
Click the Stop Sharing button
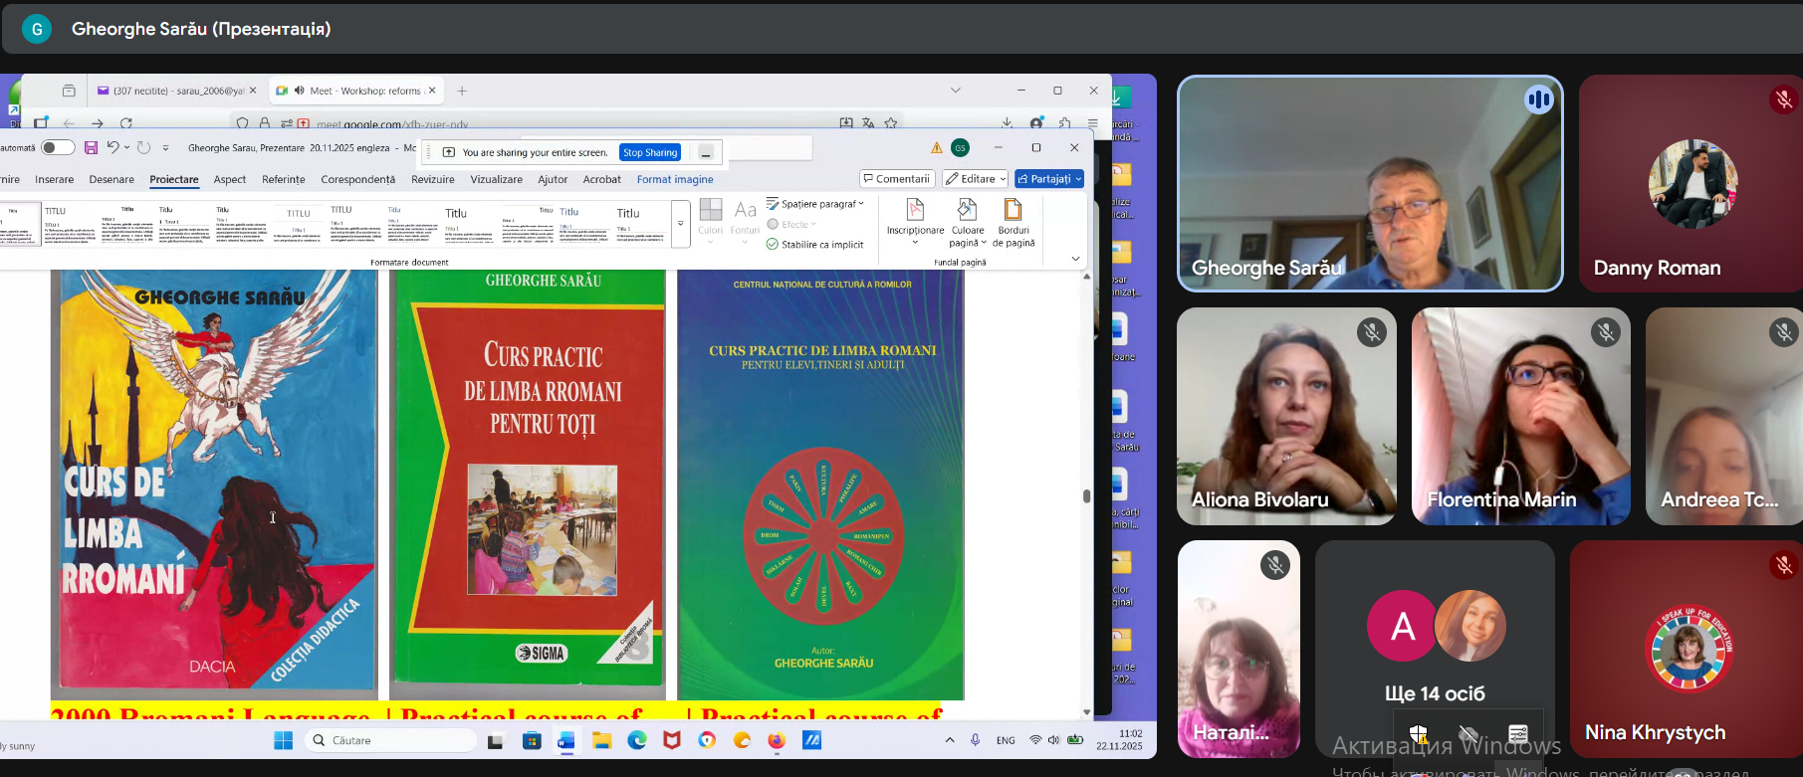650,152
